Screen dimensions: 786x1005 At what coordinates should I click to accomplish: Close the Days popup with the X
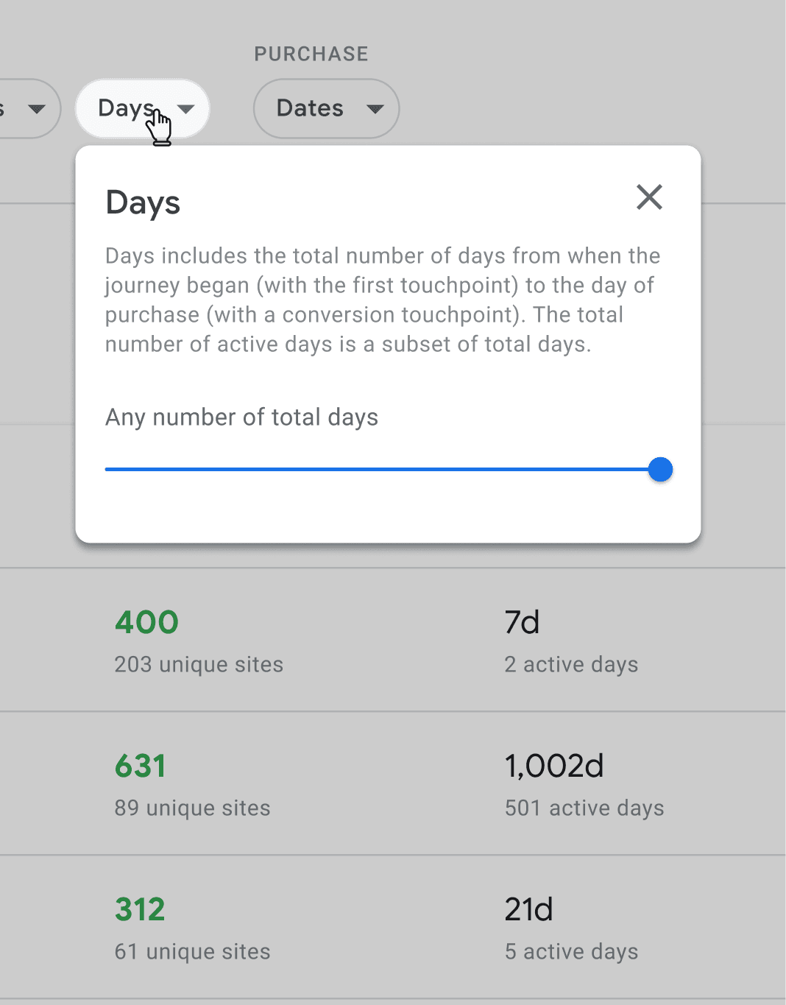pos(649,197)
